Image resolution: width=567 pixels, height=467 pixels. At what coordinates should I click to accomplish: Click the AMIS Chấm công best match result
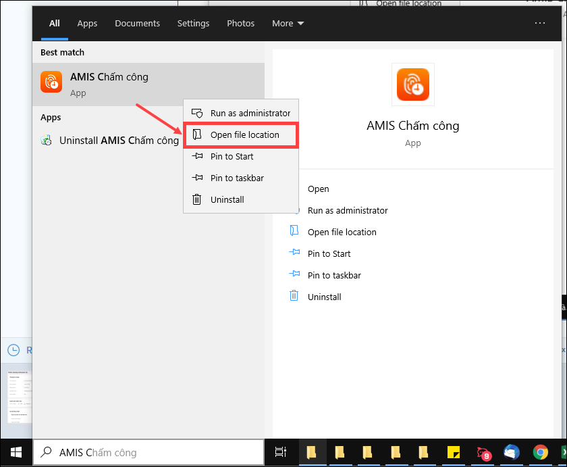click(135, 84)
